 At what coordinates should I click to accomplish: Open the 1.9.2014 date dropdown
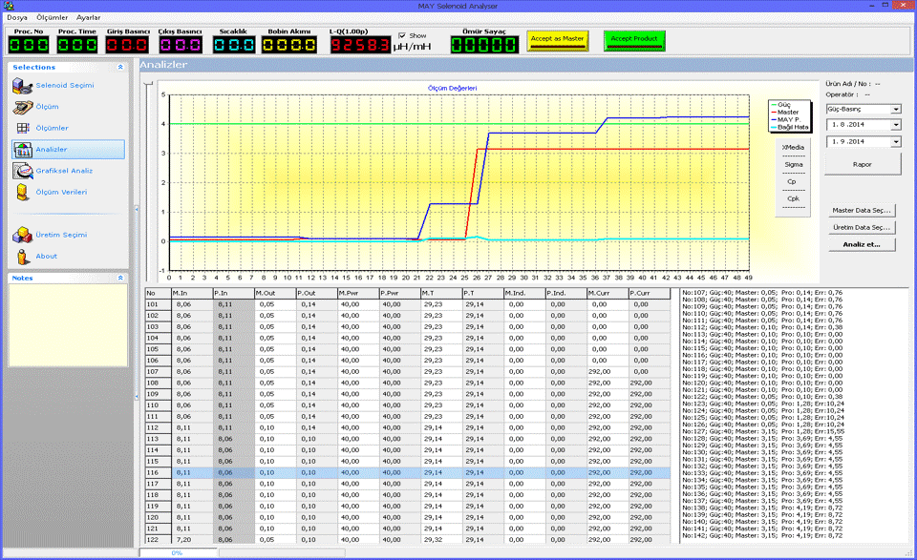(896, 142)
